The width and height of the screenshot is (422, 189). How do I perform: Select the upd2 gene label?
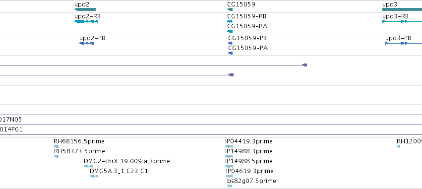pyautogui.click(x=81, y=4)
